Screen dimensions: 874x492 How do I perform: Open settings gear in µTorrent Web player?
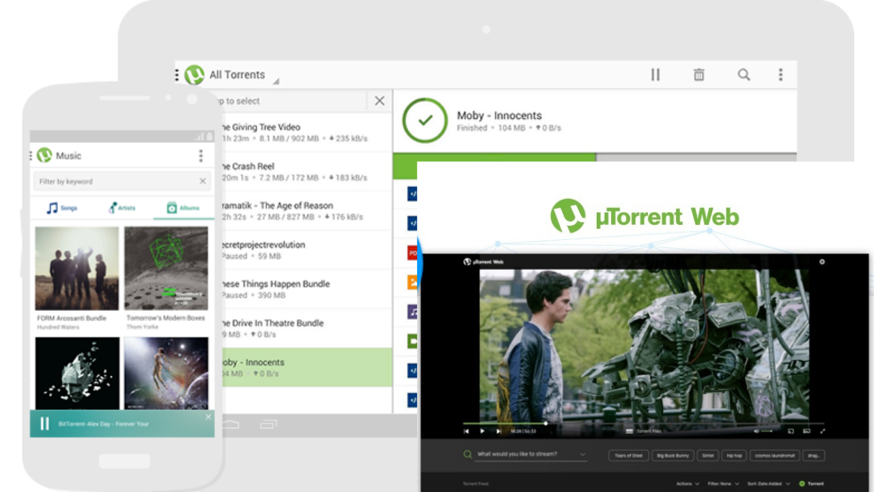coord(822,262)
